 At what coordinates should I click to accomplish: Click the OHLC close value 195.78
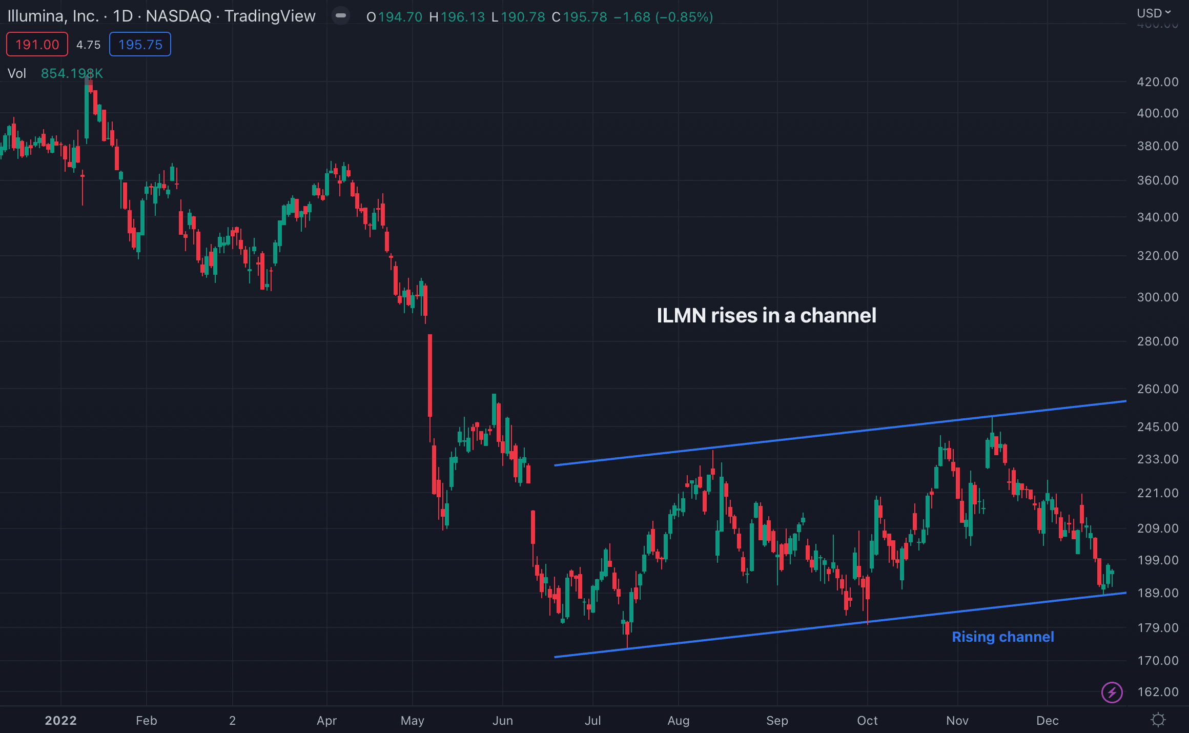(585, 17)
